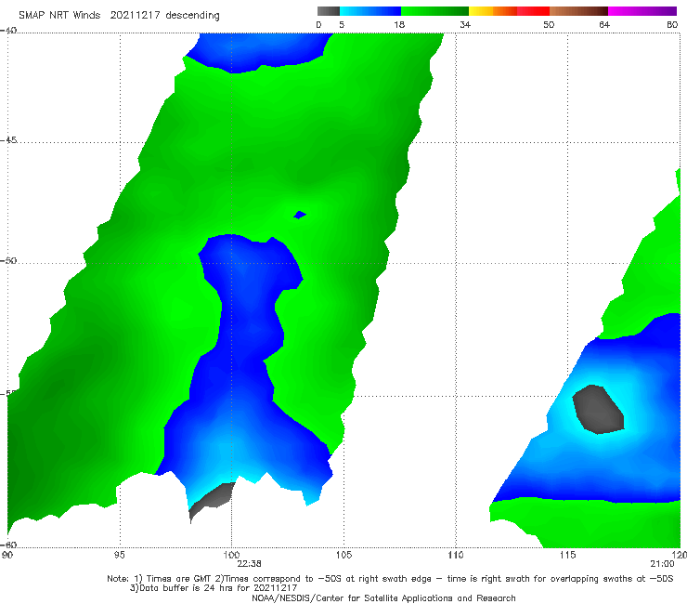Click the longitude label '110'
The width and height of the screenshot is (687, 604).
coord(456,556)
